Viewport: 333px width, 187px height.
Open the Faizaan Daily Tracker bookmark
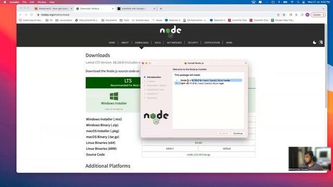pyautogui.click(x=283, y=20)
